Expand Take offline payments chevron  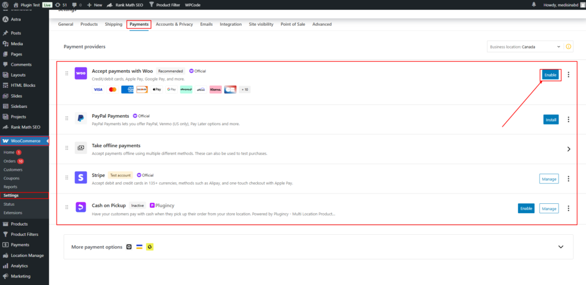point(568,149)
